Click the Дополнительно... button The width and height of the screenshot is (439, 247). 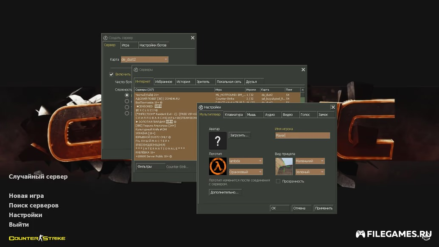[225, 192]
